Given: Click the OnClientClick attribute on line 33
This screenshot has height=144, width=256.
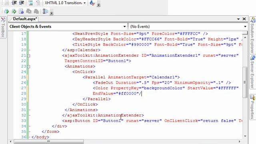Looking at the screenshot, I should 200,121.
